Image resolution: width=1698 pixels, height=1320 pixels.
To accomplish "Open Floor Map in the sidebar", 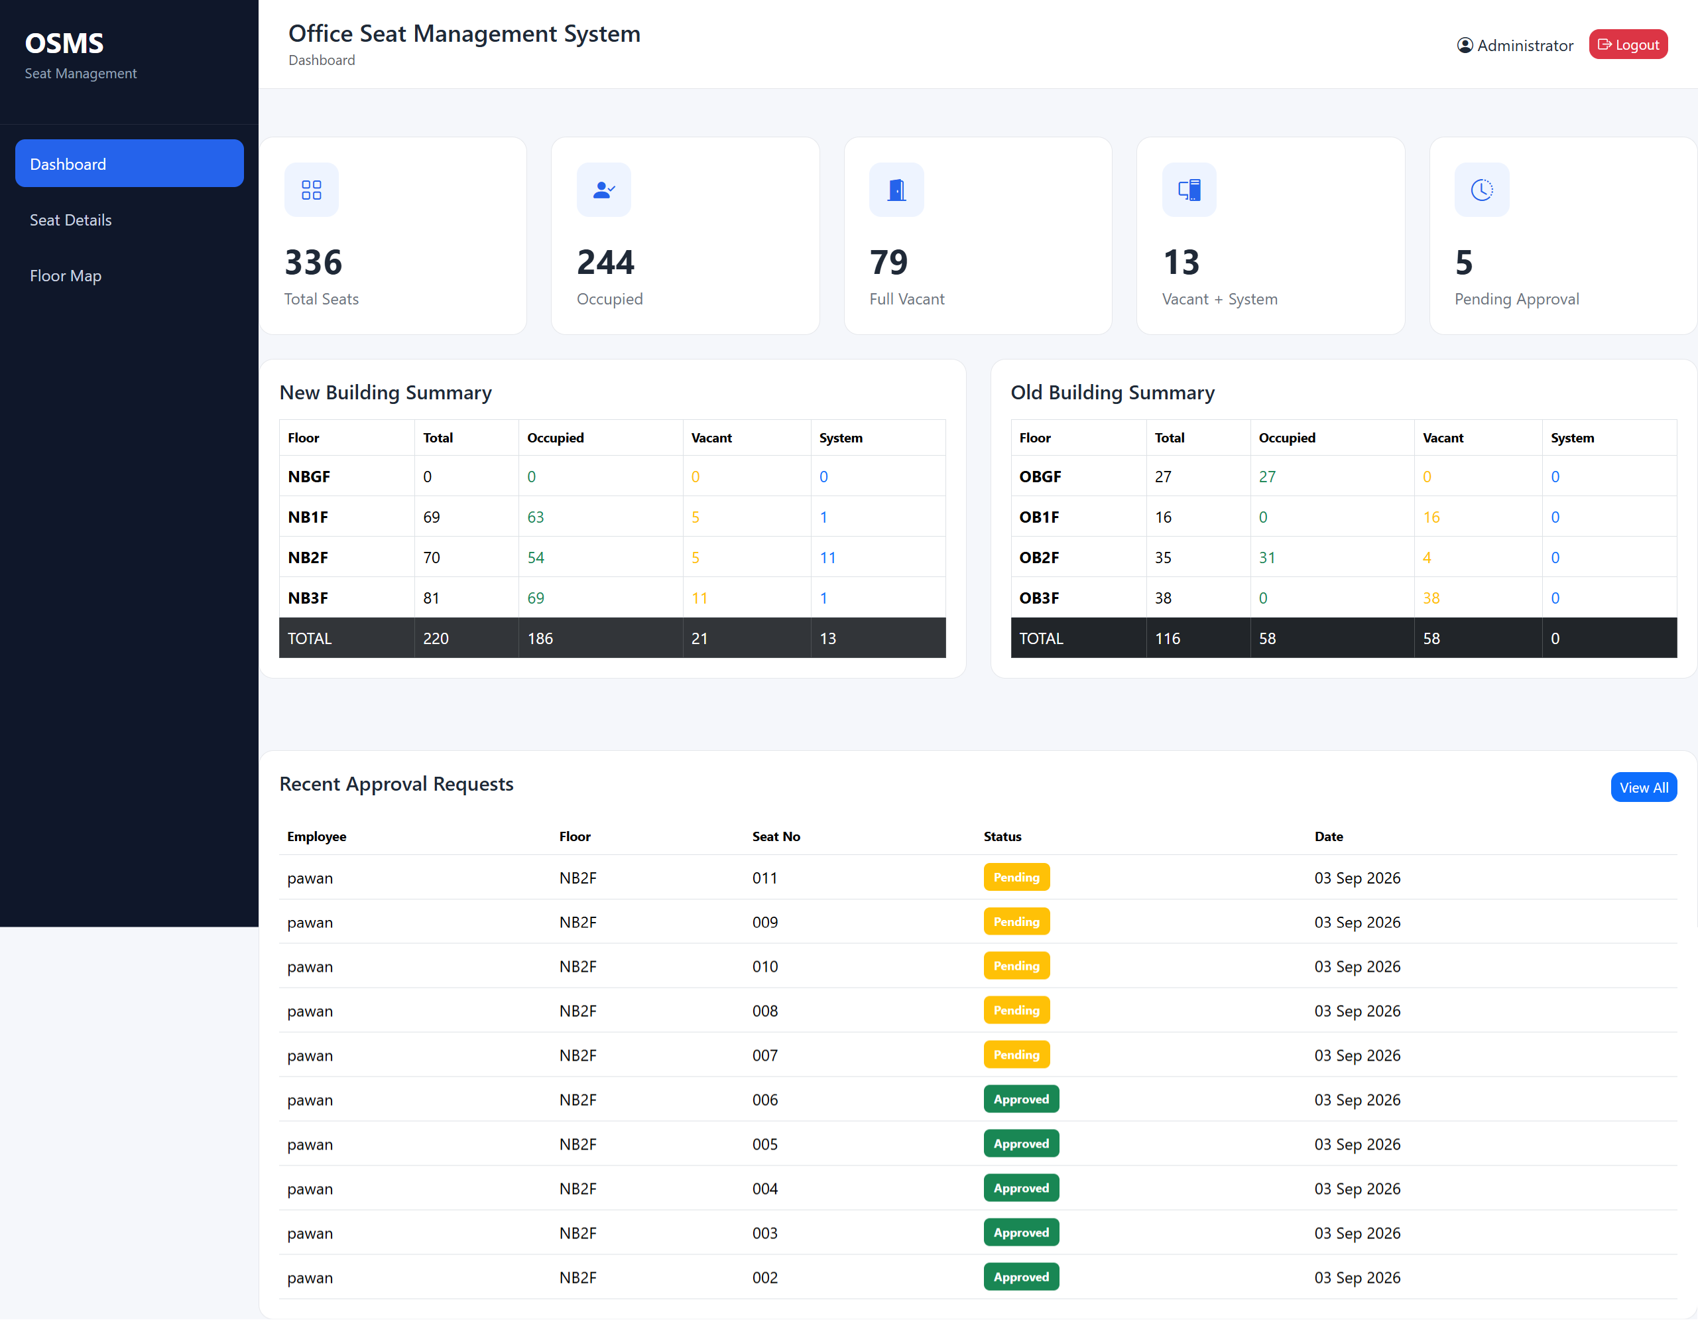I will [129, 275].
